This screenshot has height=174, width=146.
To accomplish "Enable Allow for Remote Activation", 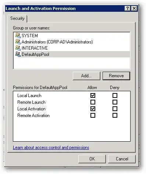I will [x=93, y=115].
